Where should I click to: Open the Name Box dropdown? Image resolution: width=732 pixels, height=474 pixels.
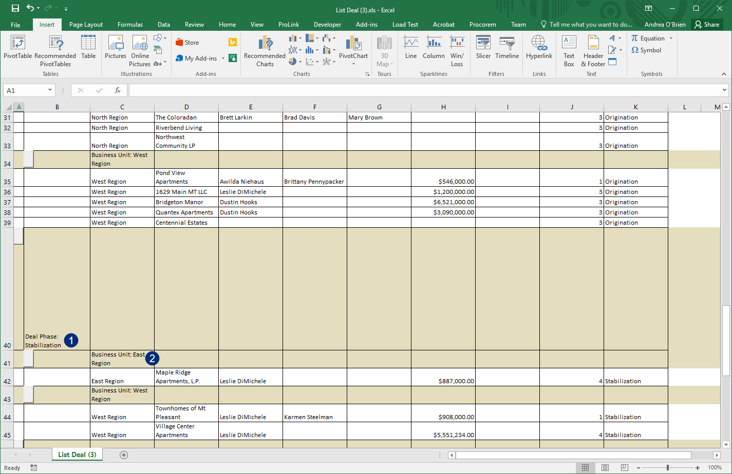click(50, 90)
